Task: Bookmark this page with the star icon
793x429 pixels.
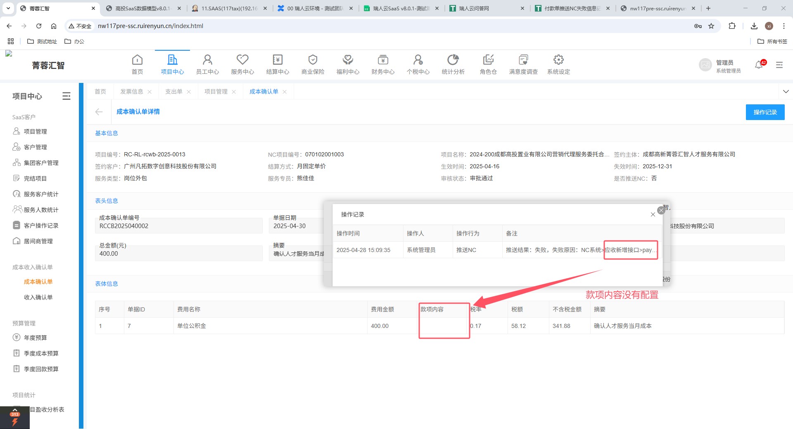Action: 711,26
